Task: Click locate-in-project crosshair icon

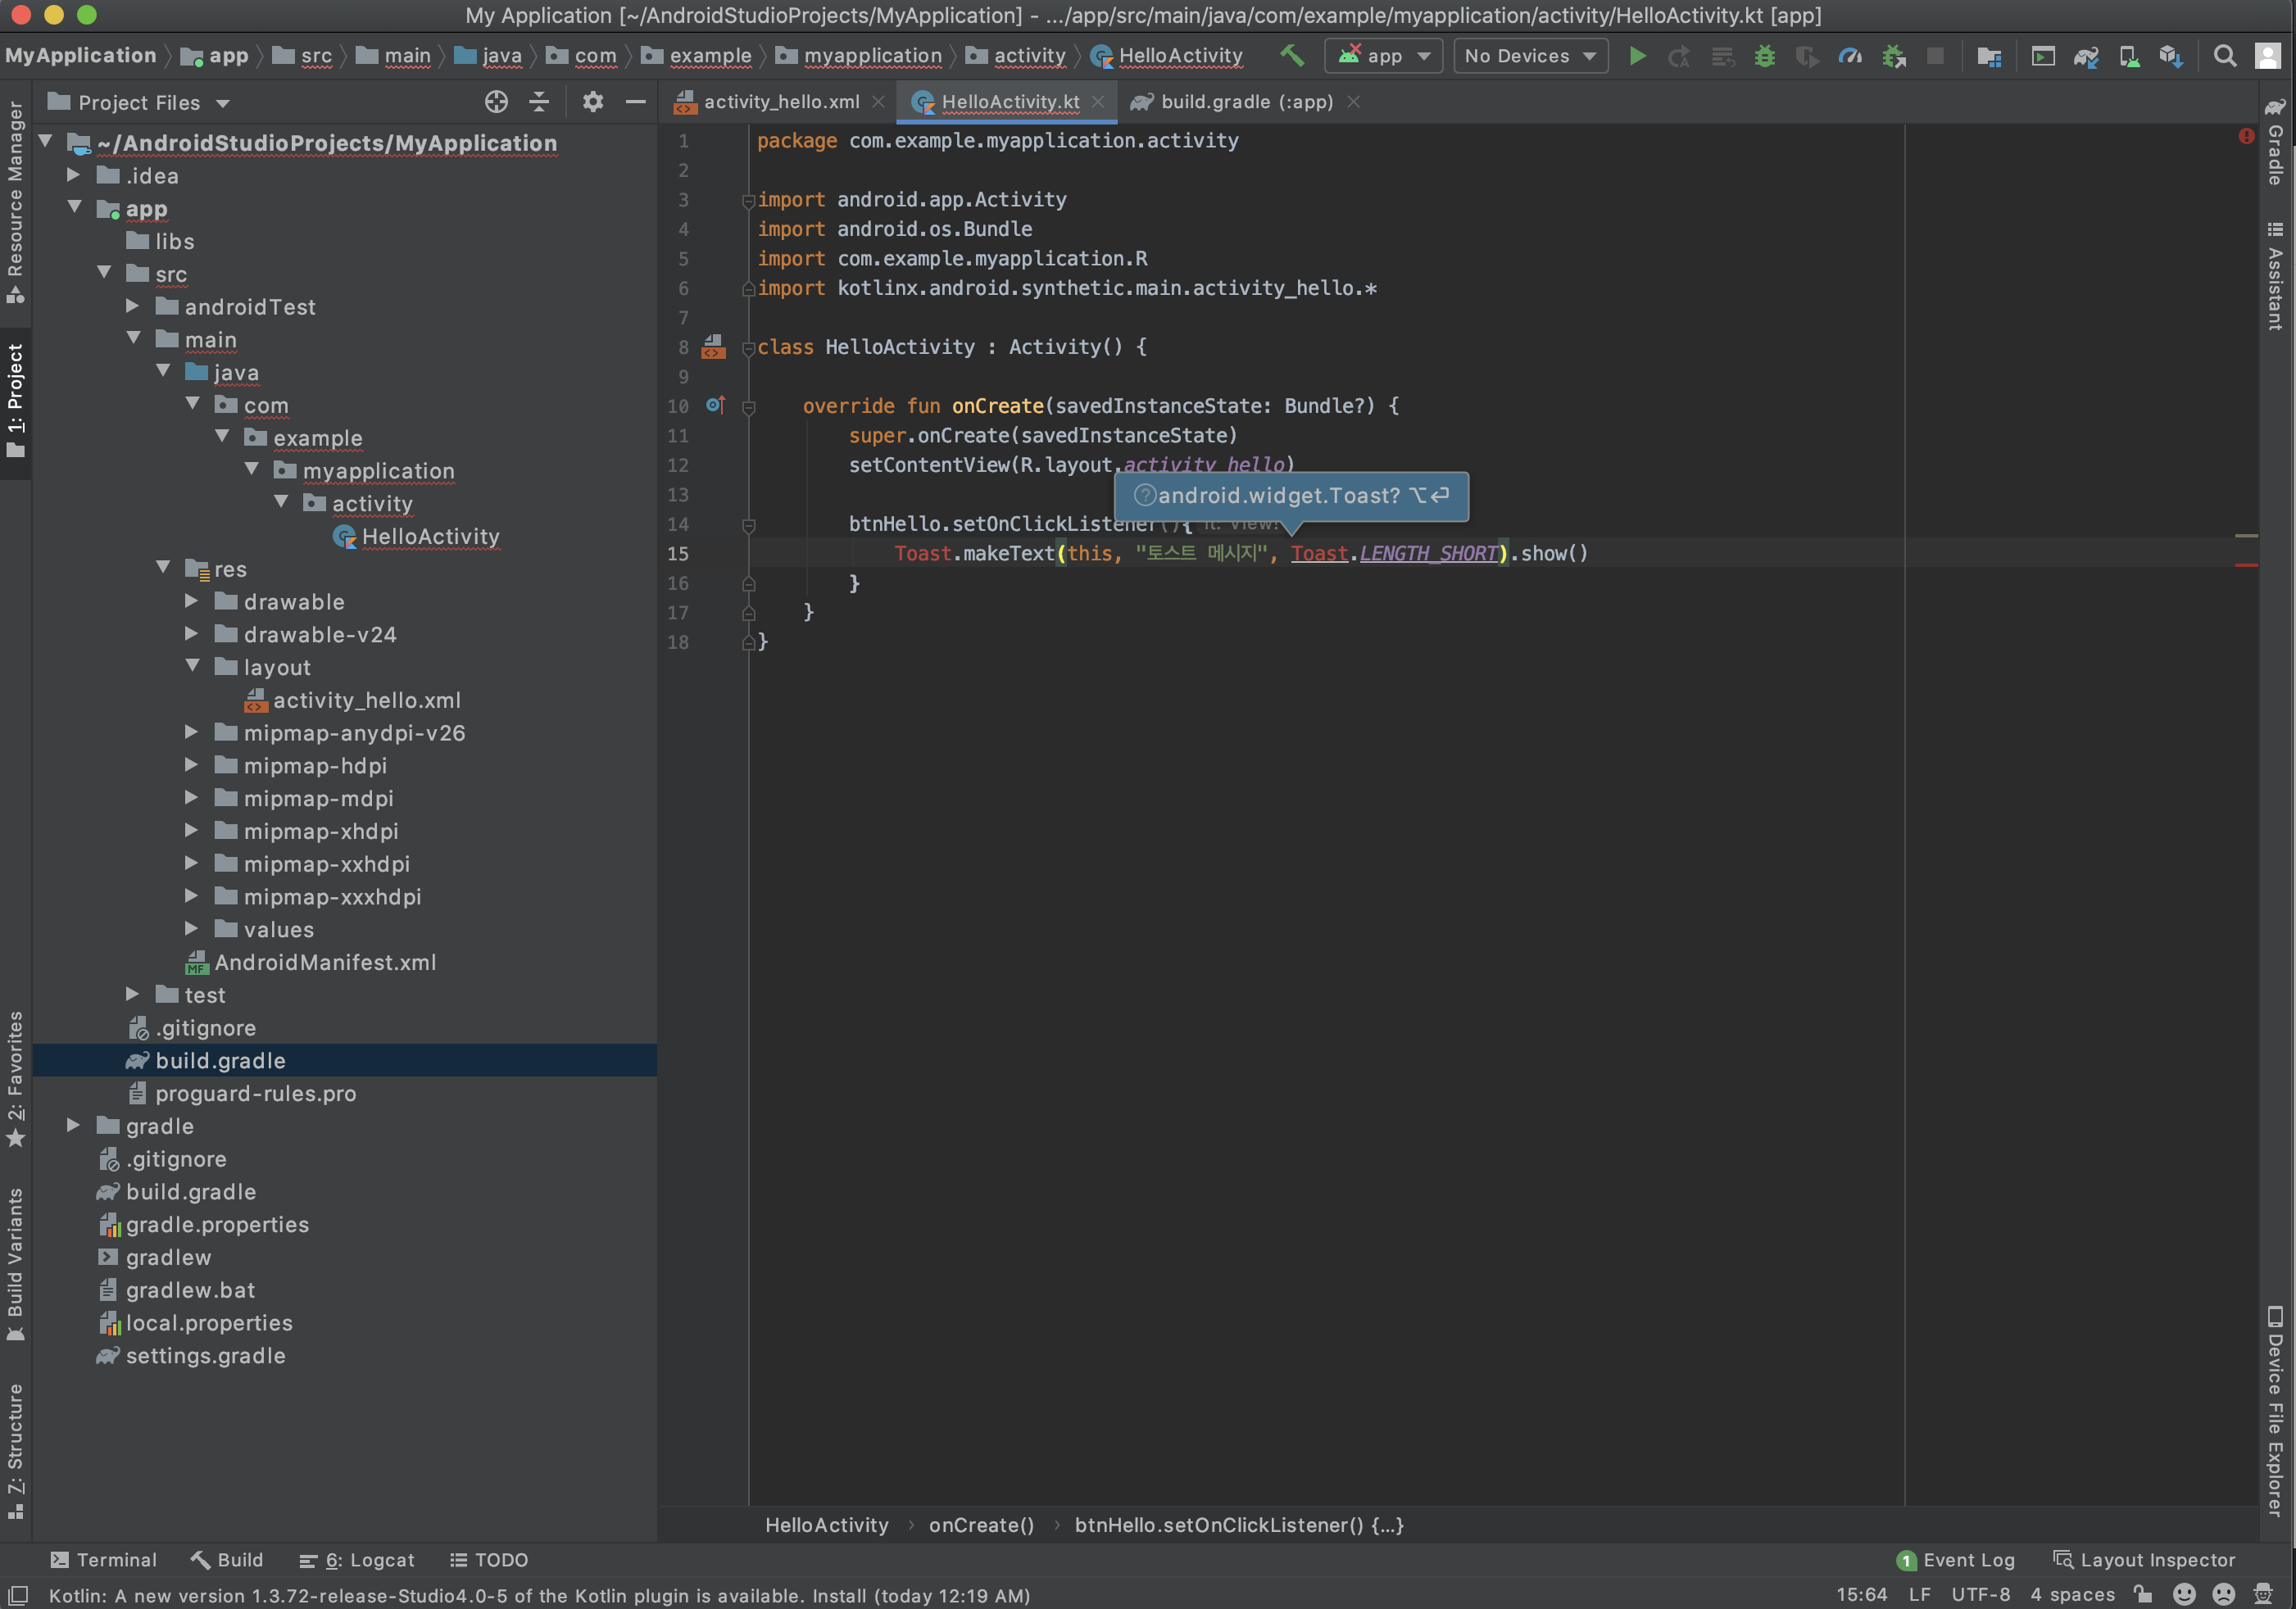Action: (496, 102)
